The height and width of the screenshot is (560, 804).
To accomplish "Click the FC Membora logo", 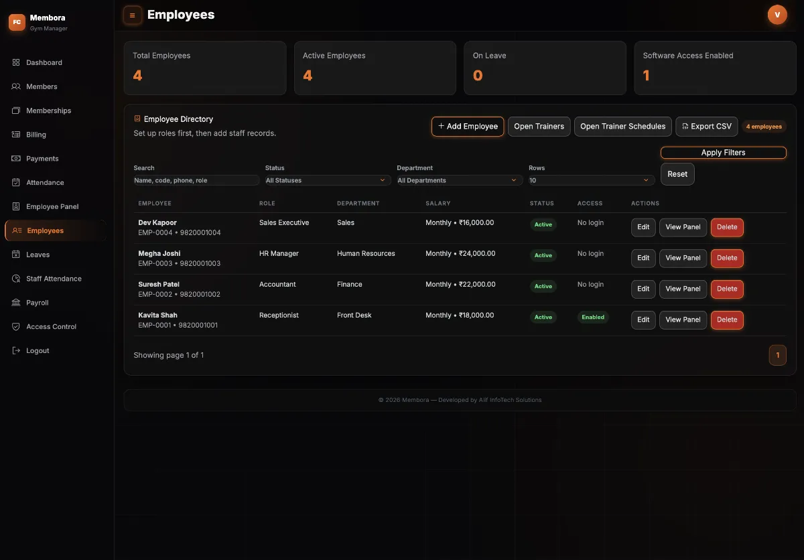I will pos(17,22).
